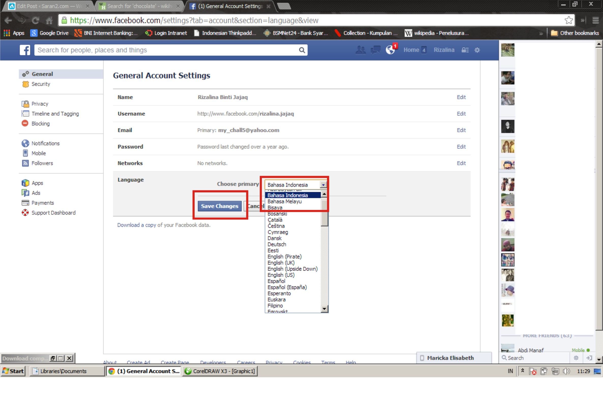Hide the chat sidebar icon
Image resolution: width=603 pixels, height=414 pixels.
pos(589,358)
